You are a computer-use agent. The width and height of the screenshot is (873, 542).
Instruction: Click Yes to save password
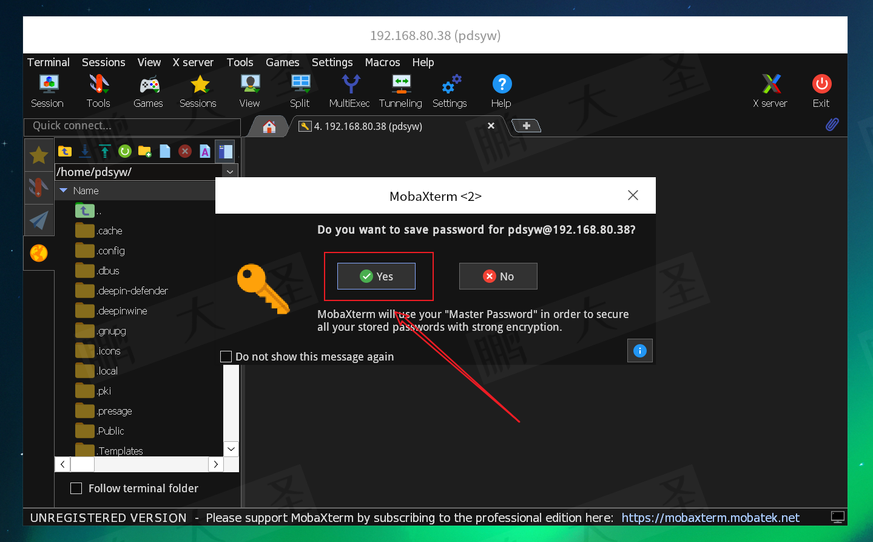[376, 276]
